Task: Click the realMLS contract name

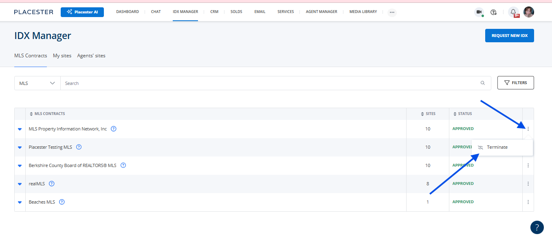Action: (37, 184)
